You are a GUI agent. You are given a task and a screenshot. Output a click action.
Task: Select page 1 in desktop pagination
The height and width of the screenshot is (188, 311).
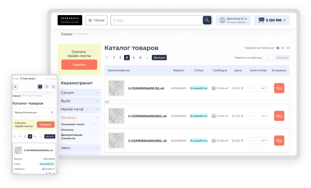point(114,57)
